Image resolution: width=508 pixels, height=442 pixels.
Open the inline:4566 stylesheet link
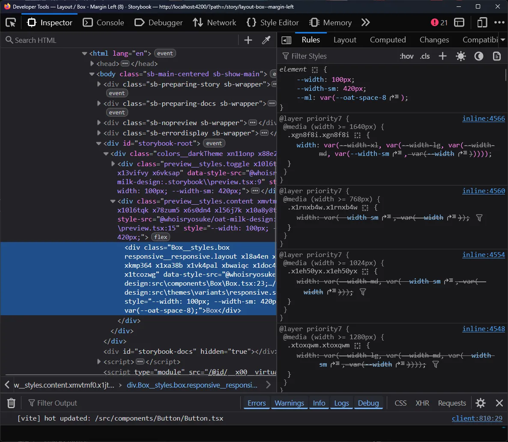point(484,118)
